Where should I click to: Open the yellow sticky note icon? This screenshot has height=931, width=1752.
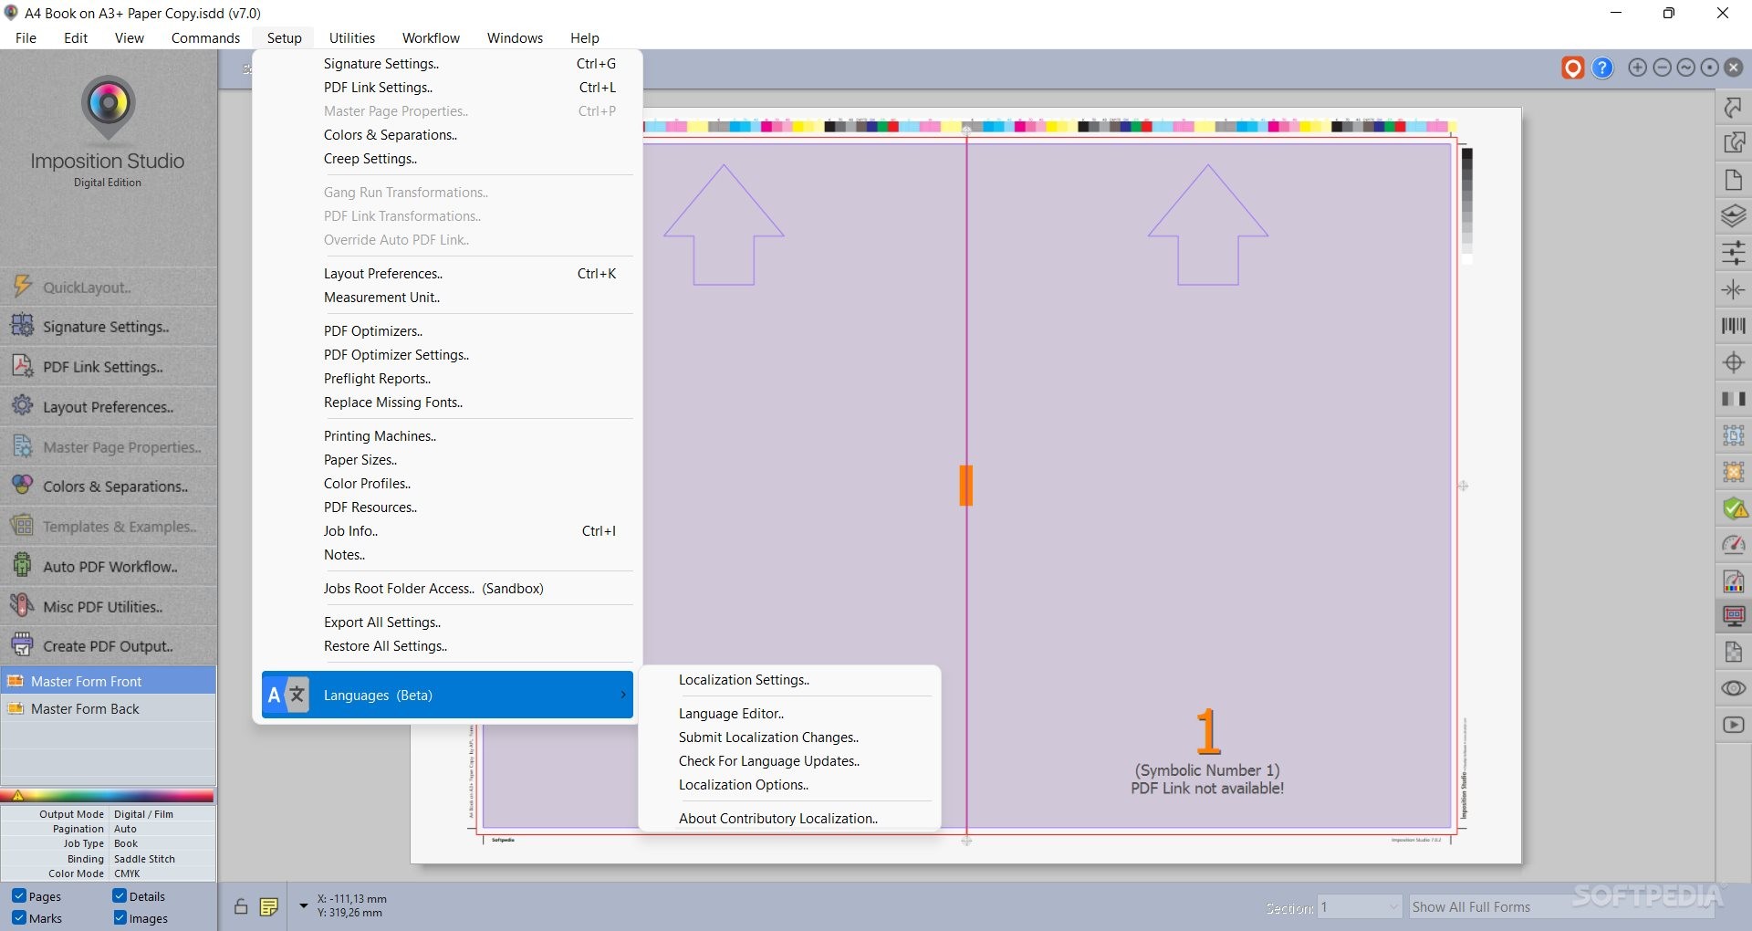pos(268,906)
